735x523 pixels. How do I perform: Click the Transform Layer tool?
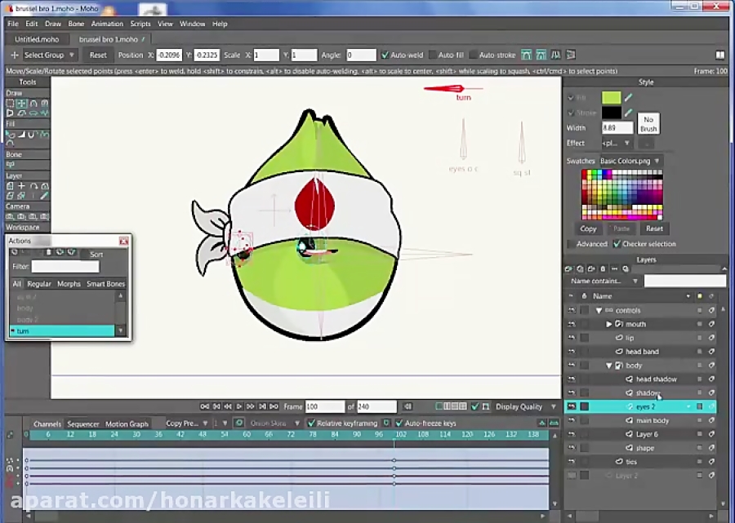10,186
